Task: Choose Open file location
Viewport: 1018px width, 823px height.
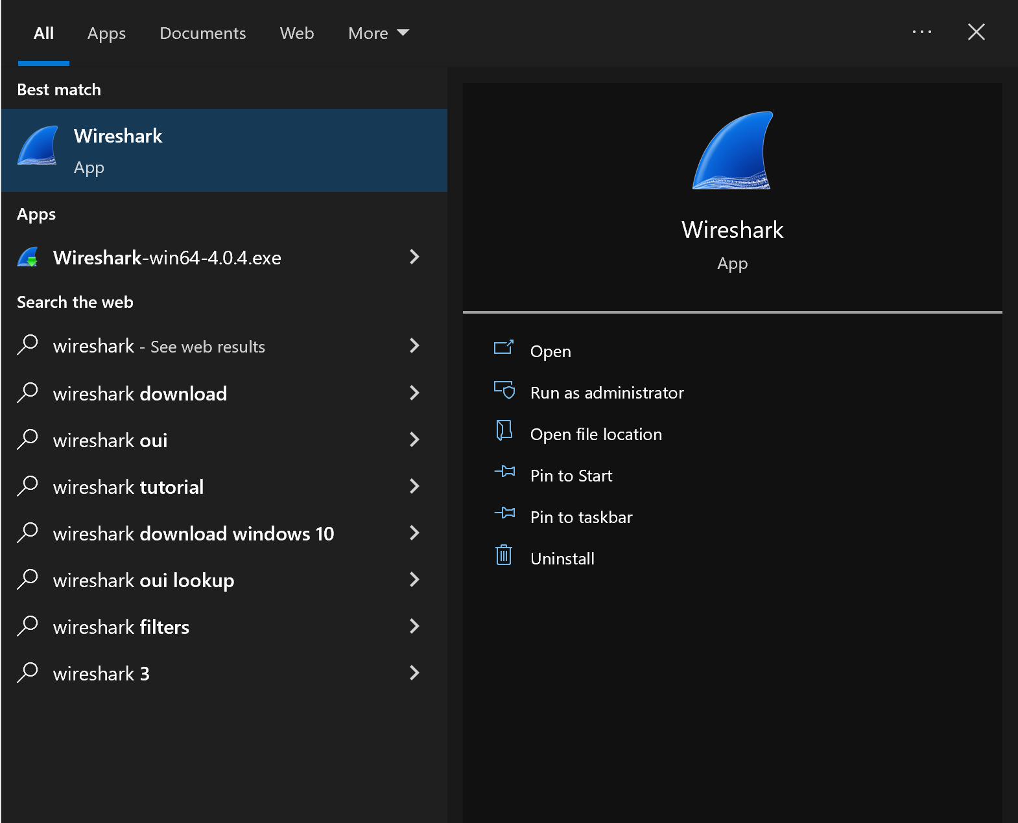Action: point(596,434)
